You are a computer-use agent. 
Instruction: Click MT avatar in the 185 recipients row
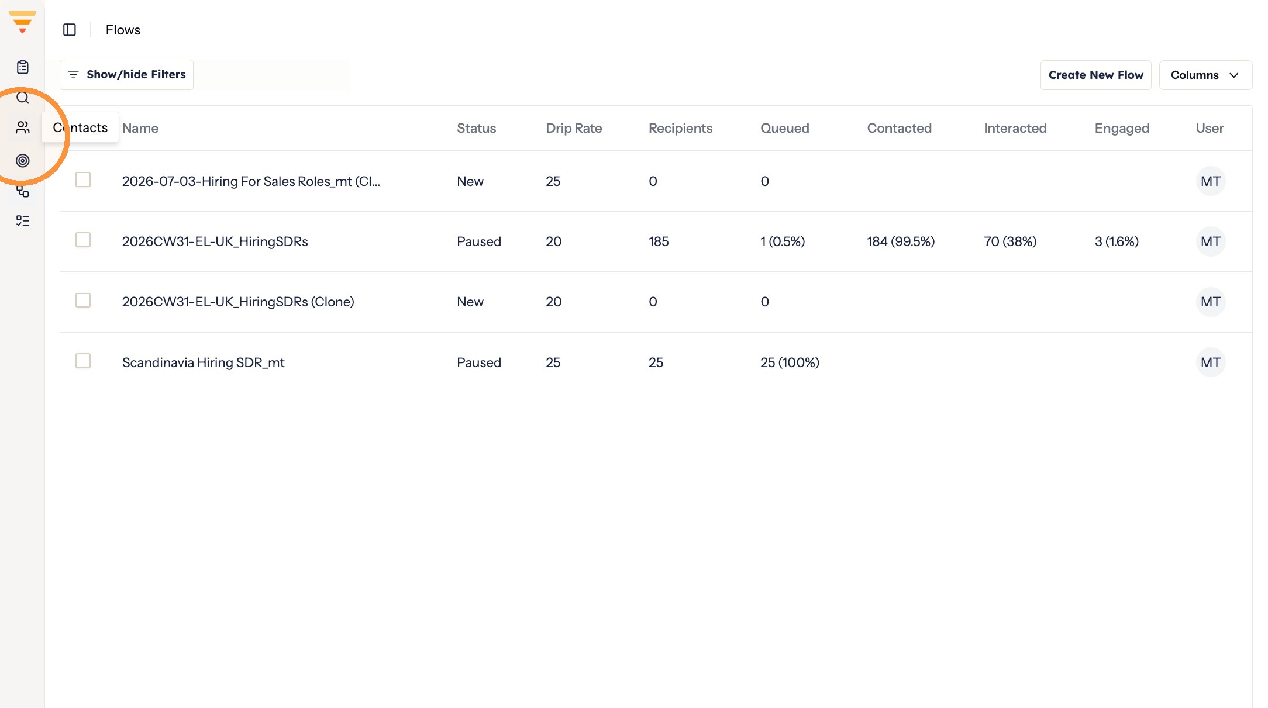(1210, 241)
